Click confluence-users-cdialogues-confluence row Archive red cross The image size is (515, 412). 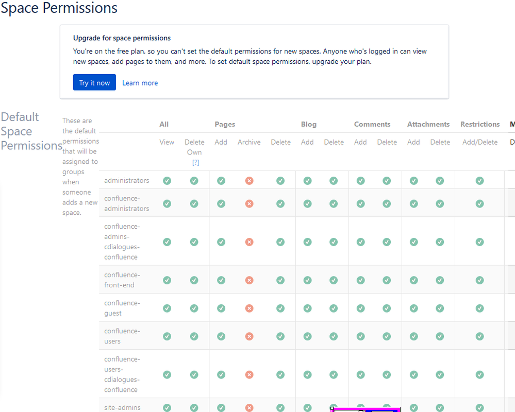pos(250,374)
